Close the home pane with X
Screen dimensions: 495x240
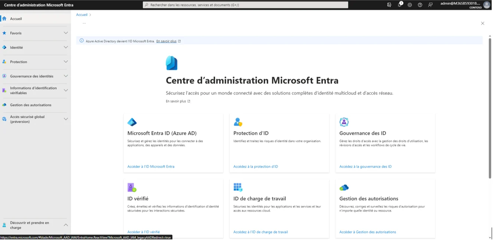pyautogui.click(x=482, y=23)
